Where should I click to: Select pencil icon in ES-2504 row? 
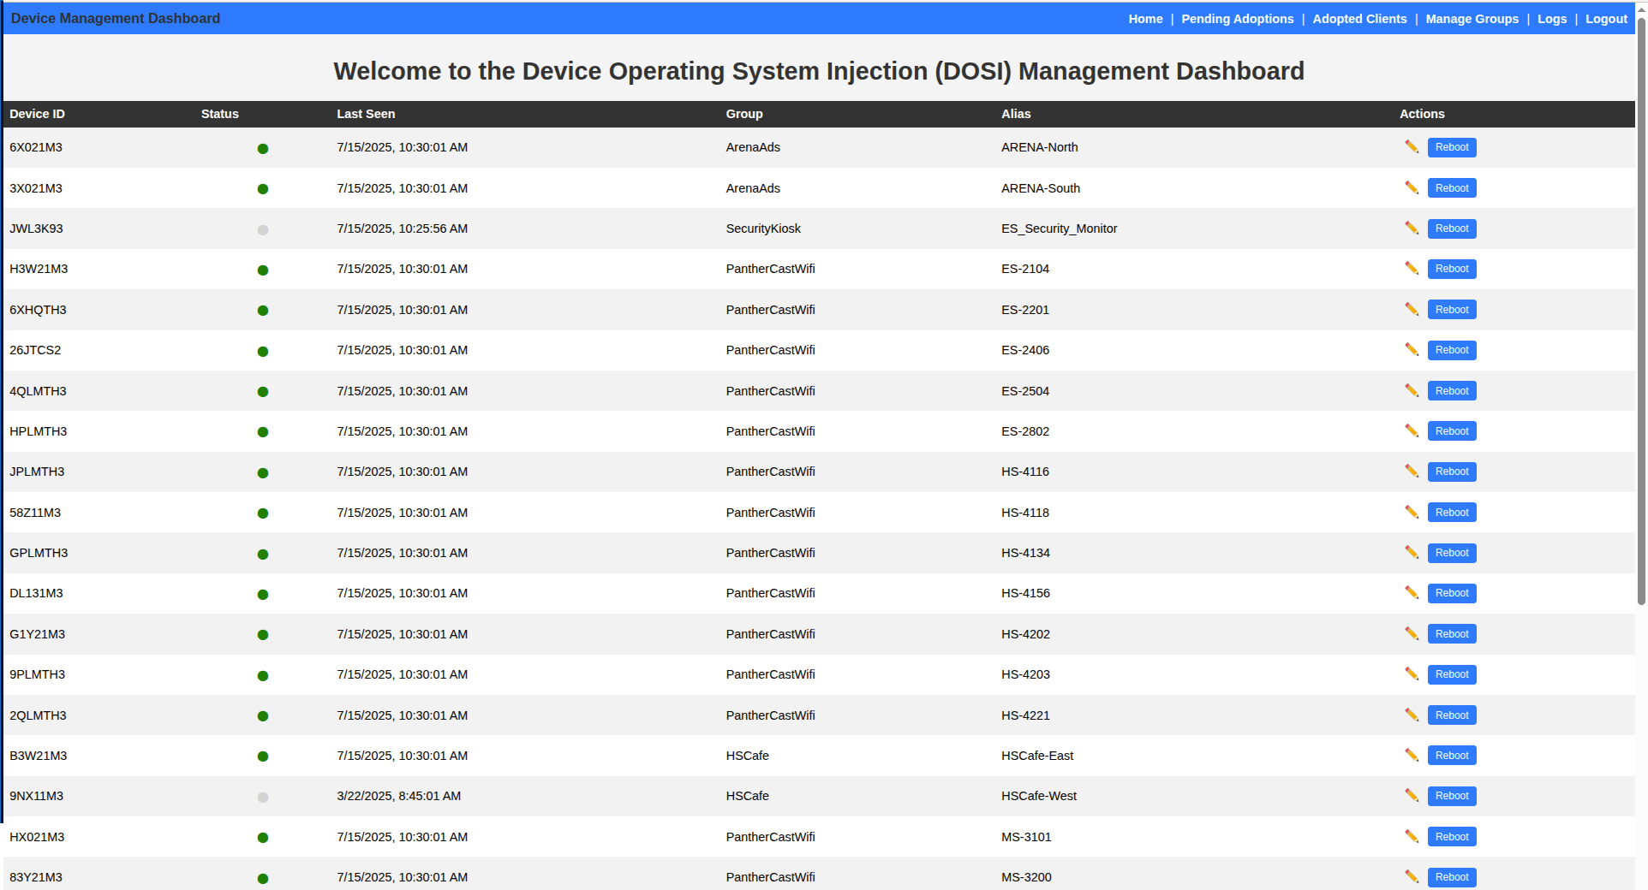(x=1412, y=390)
